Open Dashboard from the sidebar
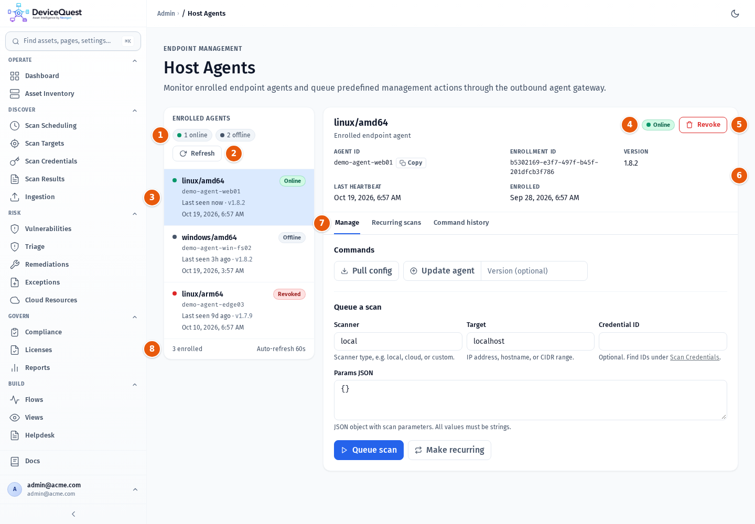This screenshot has height=524, width=755. click(73, 76)
